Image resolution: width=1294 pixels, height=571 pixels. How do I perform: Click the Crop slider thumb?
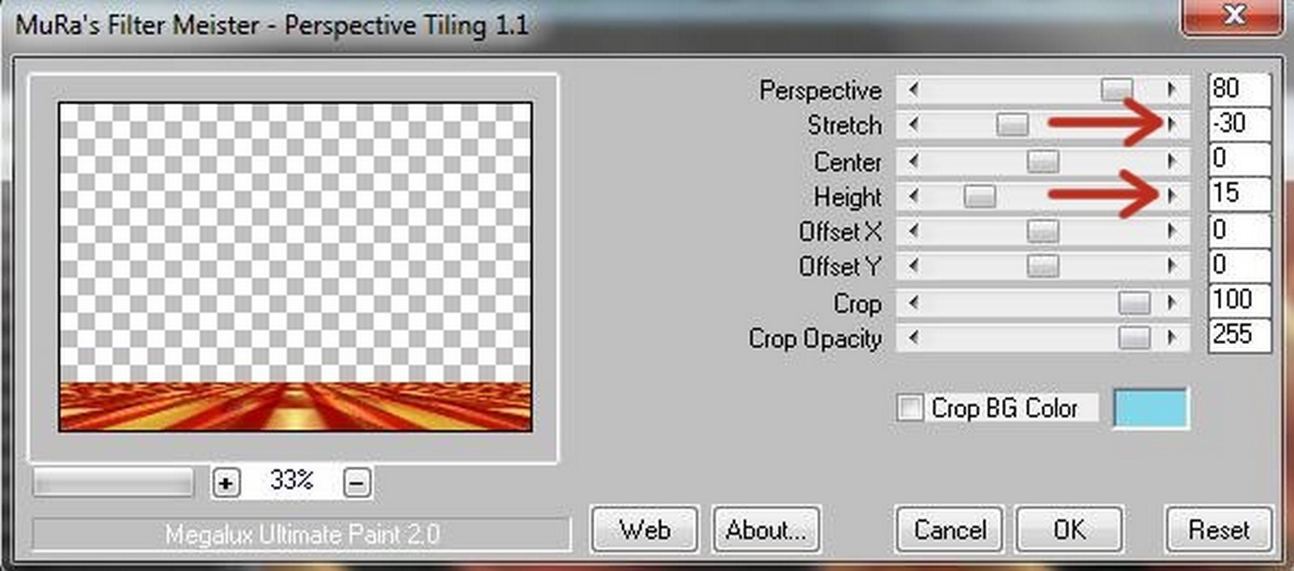(x=1134, y=303)
